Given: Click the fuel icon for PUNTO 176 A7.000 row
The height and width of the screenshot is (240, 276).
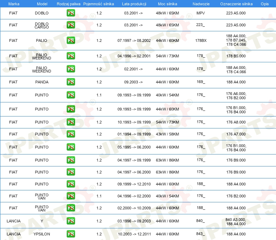Looking at the screenshot, I should tap(71, 134).
